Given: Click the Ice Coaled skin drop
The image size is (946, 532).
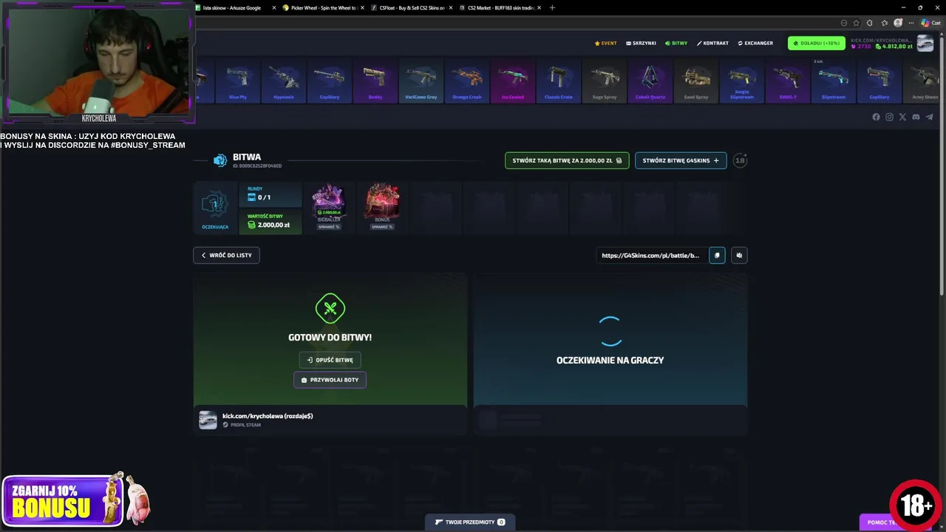Looking at the screenshot, I should pyautogui.click(x=513, y=82).
